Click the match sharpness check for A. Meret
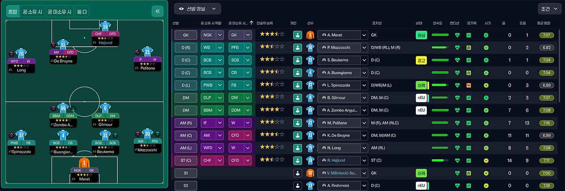 pos(469,35)
